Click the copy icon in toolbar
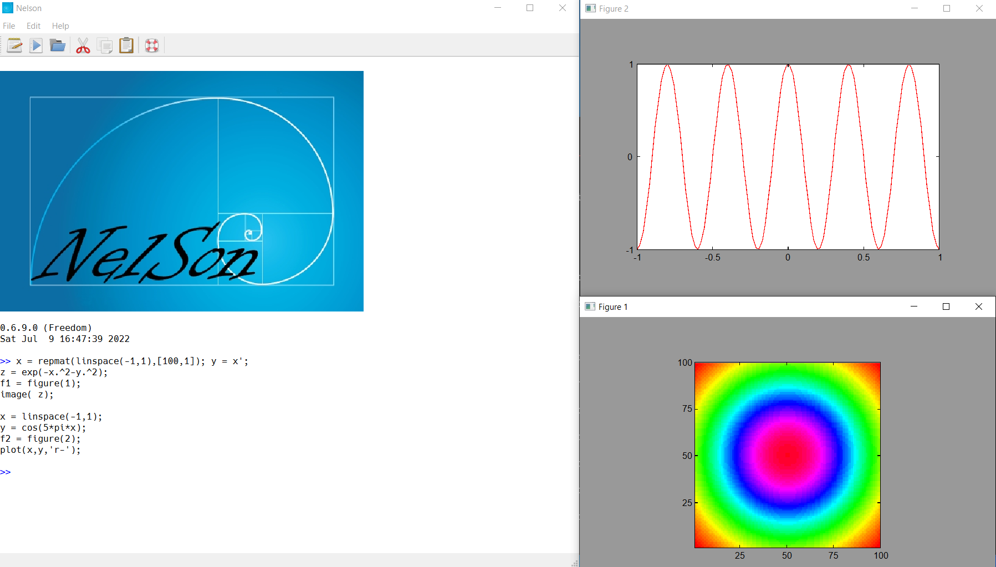Viewport: 996px width, 567px height. pyautogui.click(x=105, y=45)
